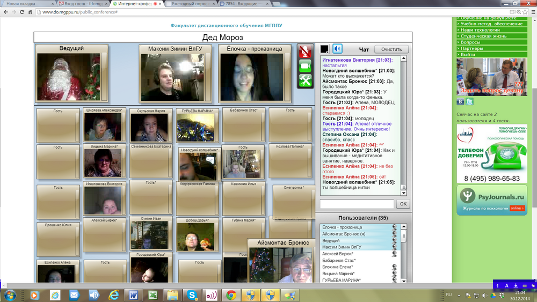Click the Телефон доверия banner
The width and height of the screenshot is (537, 302).
[x=492, y=154]
